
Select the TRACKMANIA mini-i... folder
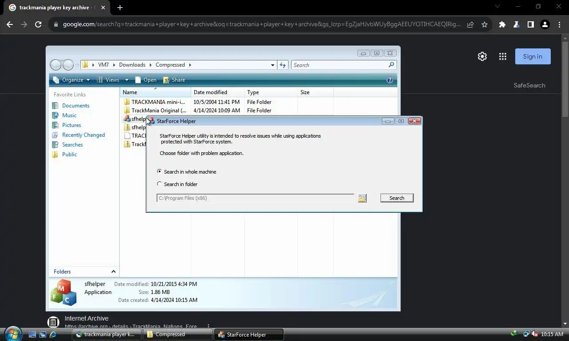(x=154, y=102)
